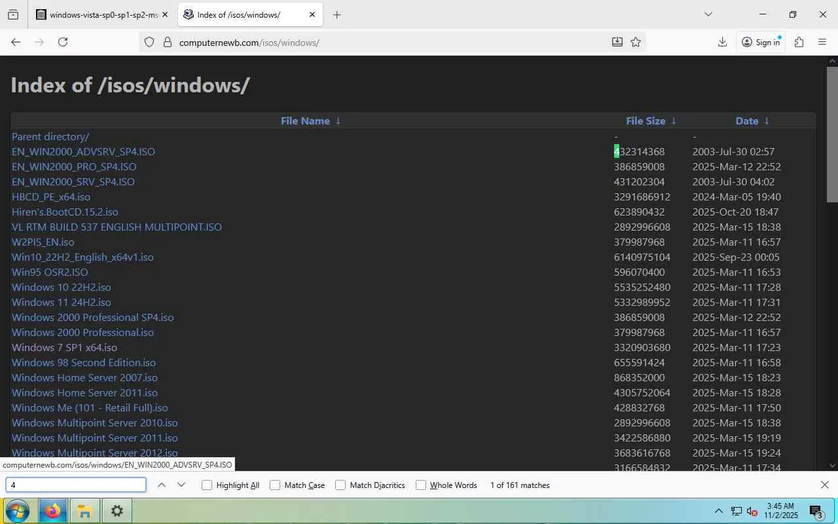The height and width of the screenshot is (524, 838).
Task: Save page to Pocket icon in the address bar
Action: [x=617, y=42]
